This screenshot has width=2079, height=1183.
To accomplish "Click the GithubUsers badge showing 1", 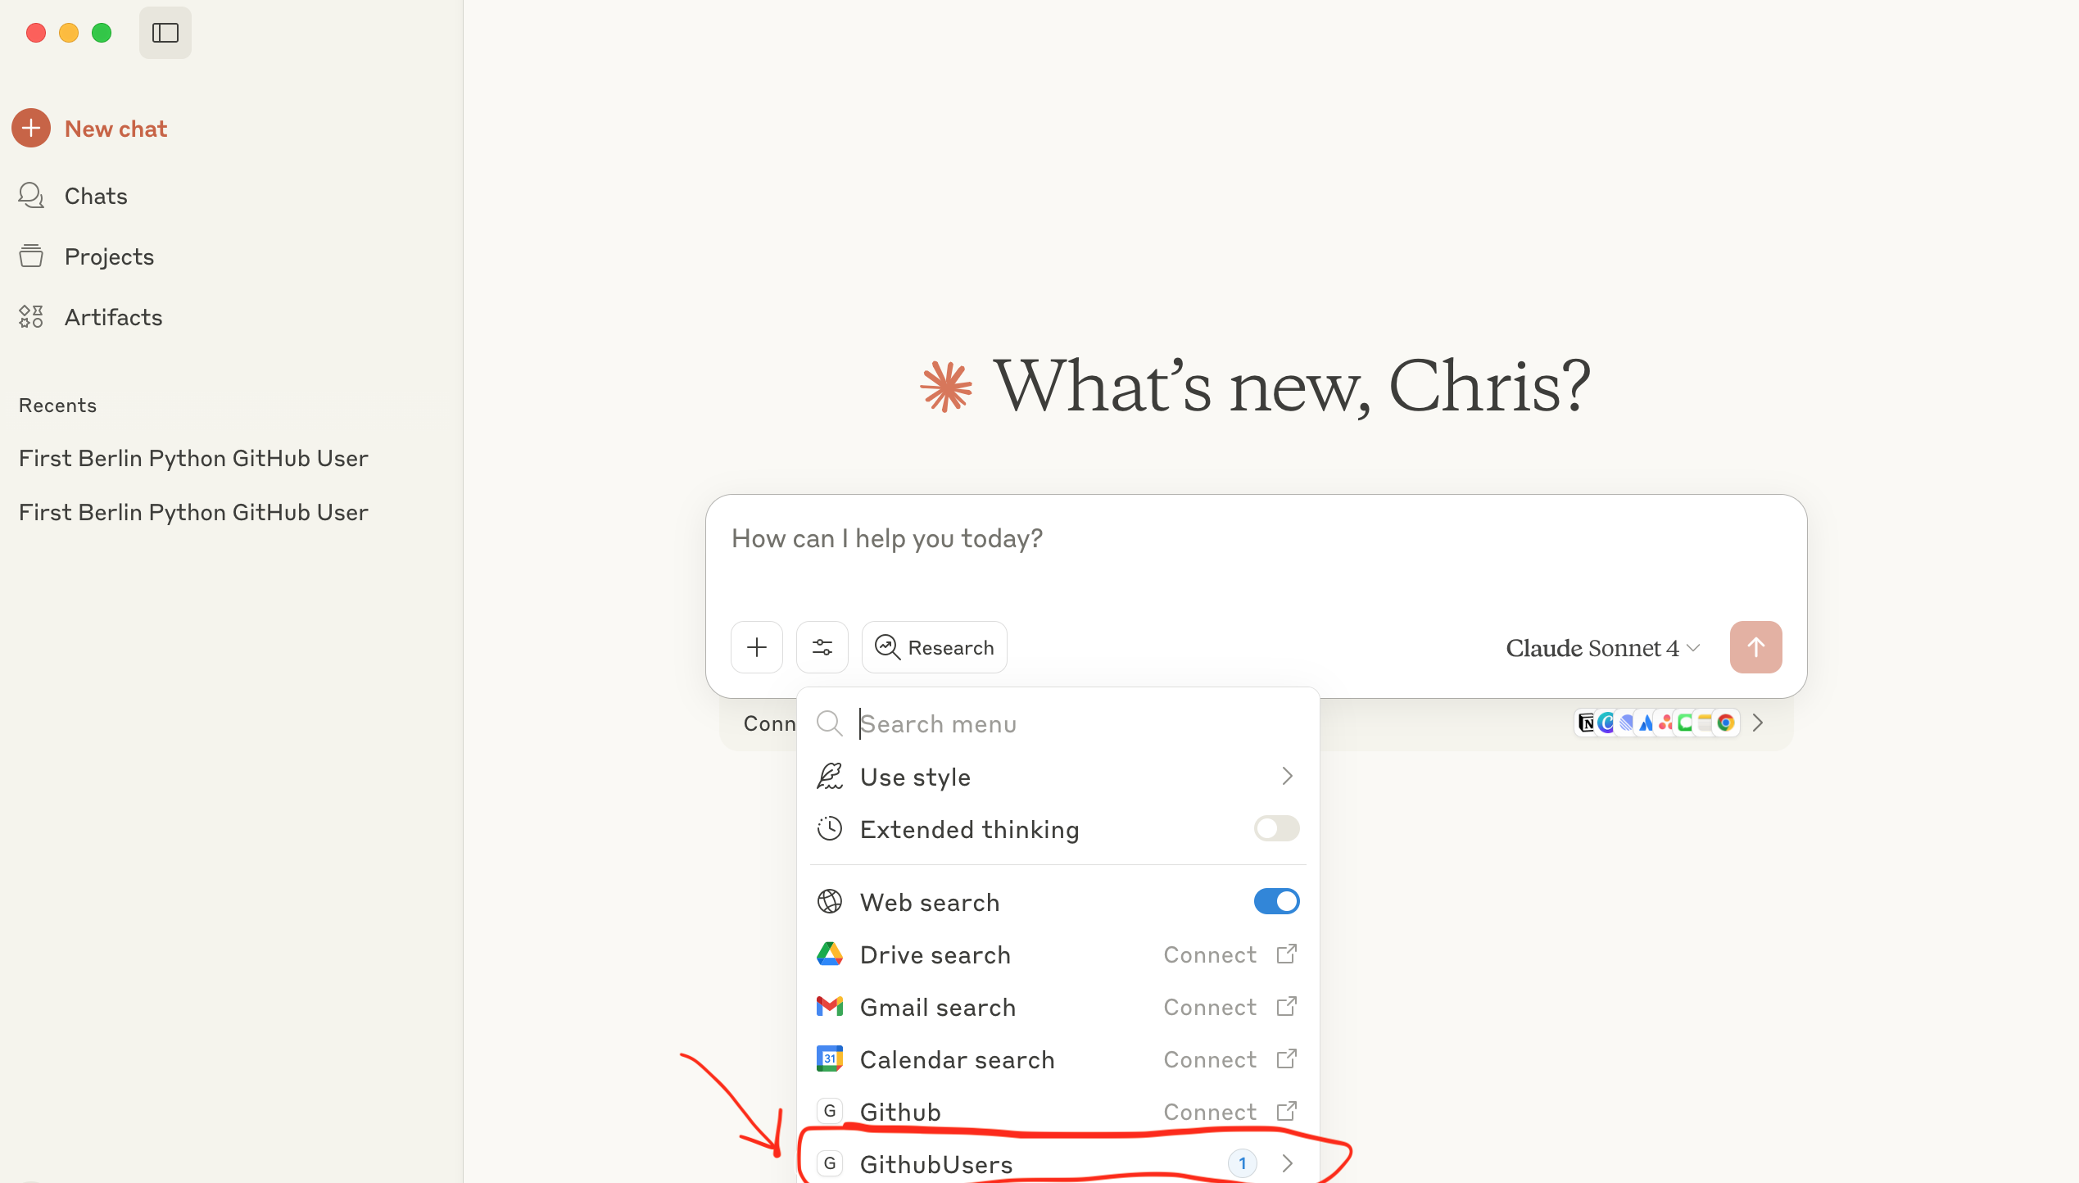I will [1243, 1163].
